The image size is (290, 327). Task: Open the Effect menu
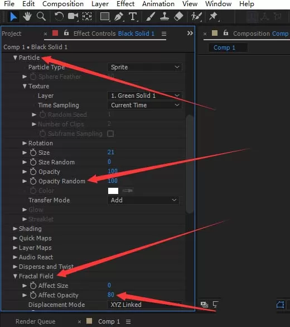[125, 4]
